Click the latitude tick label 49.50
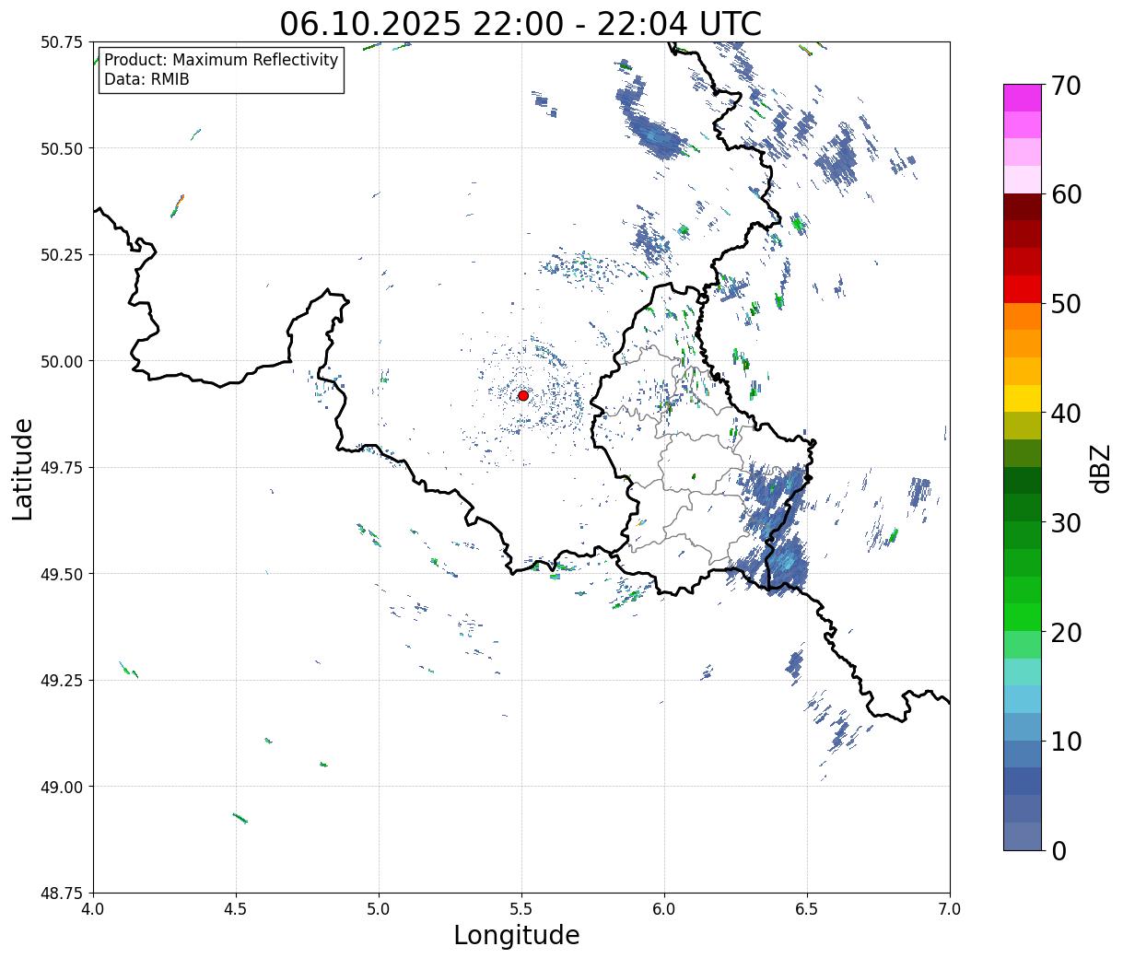The width and height of the screenshot is (1123, 958). click(61, 574)
